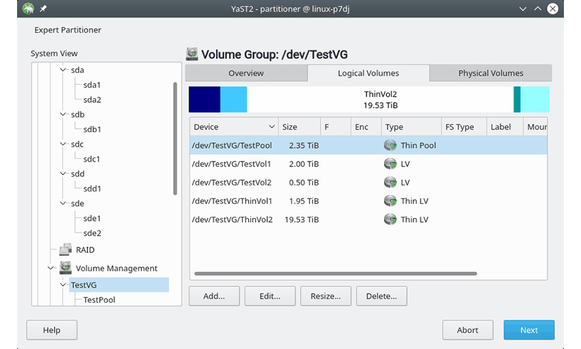The image size is (581, 349).
Task: Click the RAID icon in System View
Action: (66, 250)
